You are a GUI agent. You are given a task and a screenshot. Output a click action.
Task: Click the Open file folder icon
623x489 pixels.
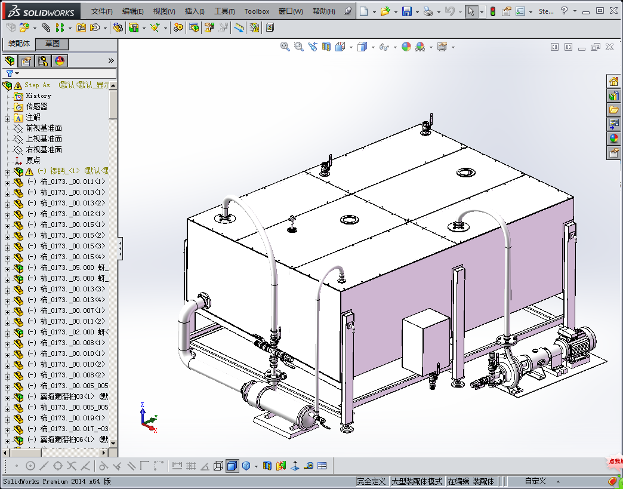385,11
